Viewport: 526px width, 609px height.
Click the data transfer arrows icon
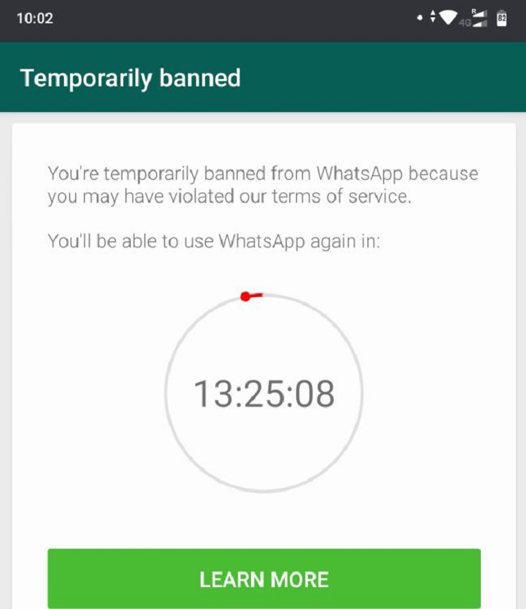pyautogui.click(x=432, y=17)
